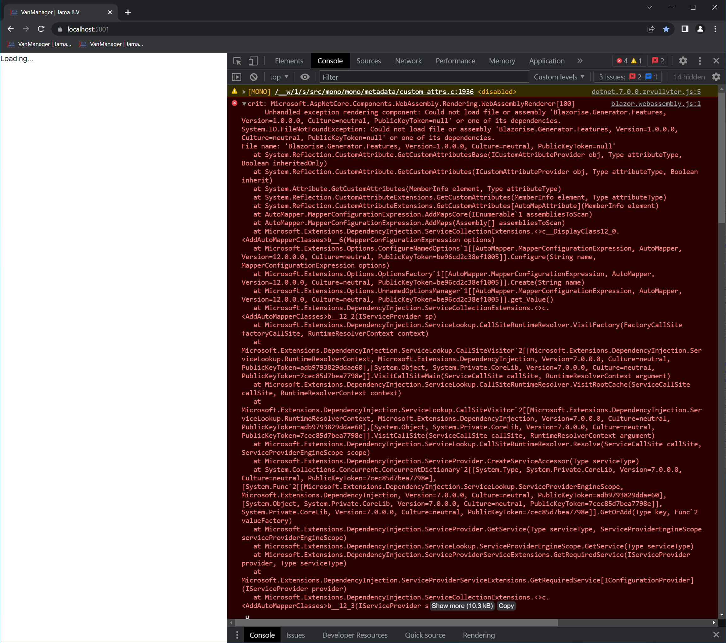726x643 pixels.
Task: Show more of the truncated stack trace
Action: click(x=462, y=606)
